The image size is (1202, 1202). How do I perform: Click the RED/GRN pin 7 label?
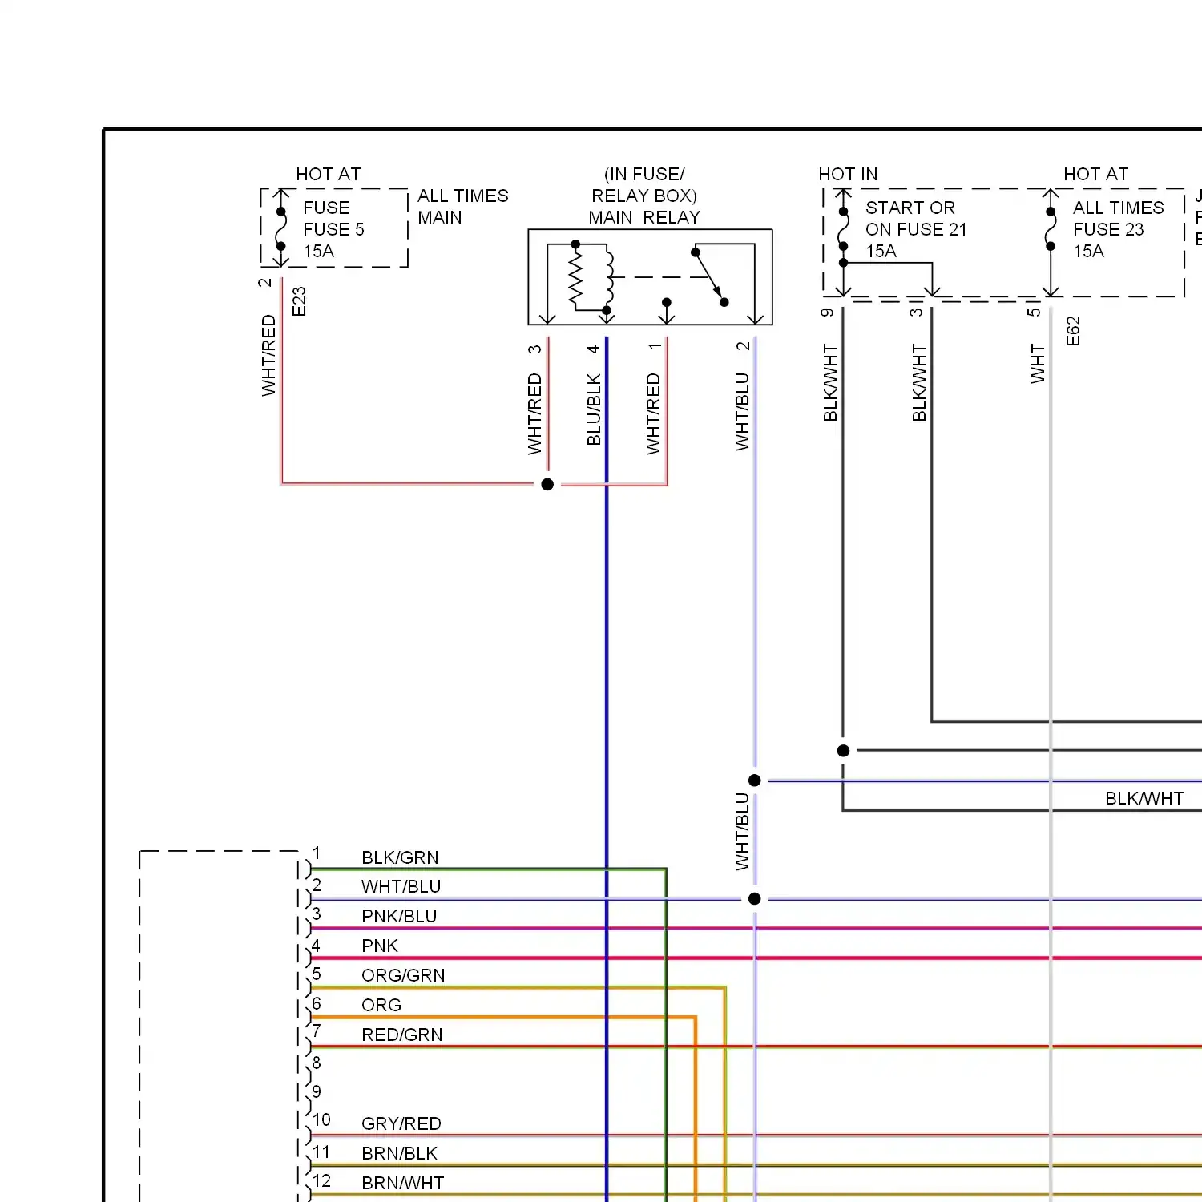[x=402, y=1035]
